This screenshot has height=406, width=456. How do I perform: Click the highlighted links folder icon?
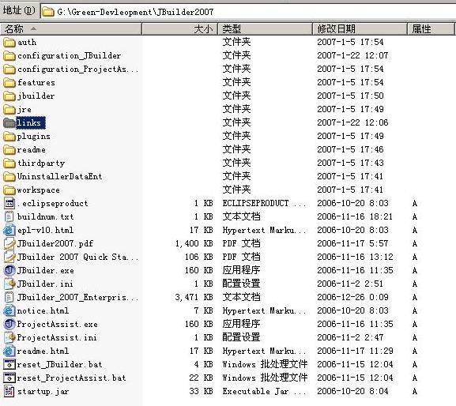[9, 123]
